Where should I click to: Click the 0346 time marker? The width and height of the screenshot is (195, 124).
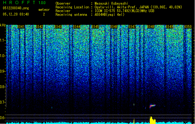[114, 27]
